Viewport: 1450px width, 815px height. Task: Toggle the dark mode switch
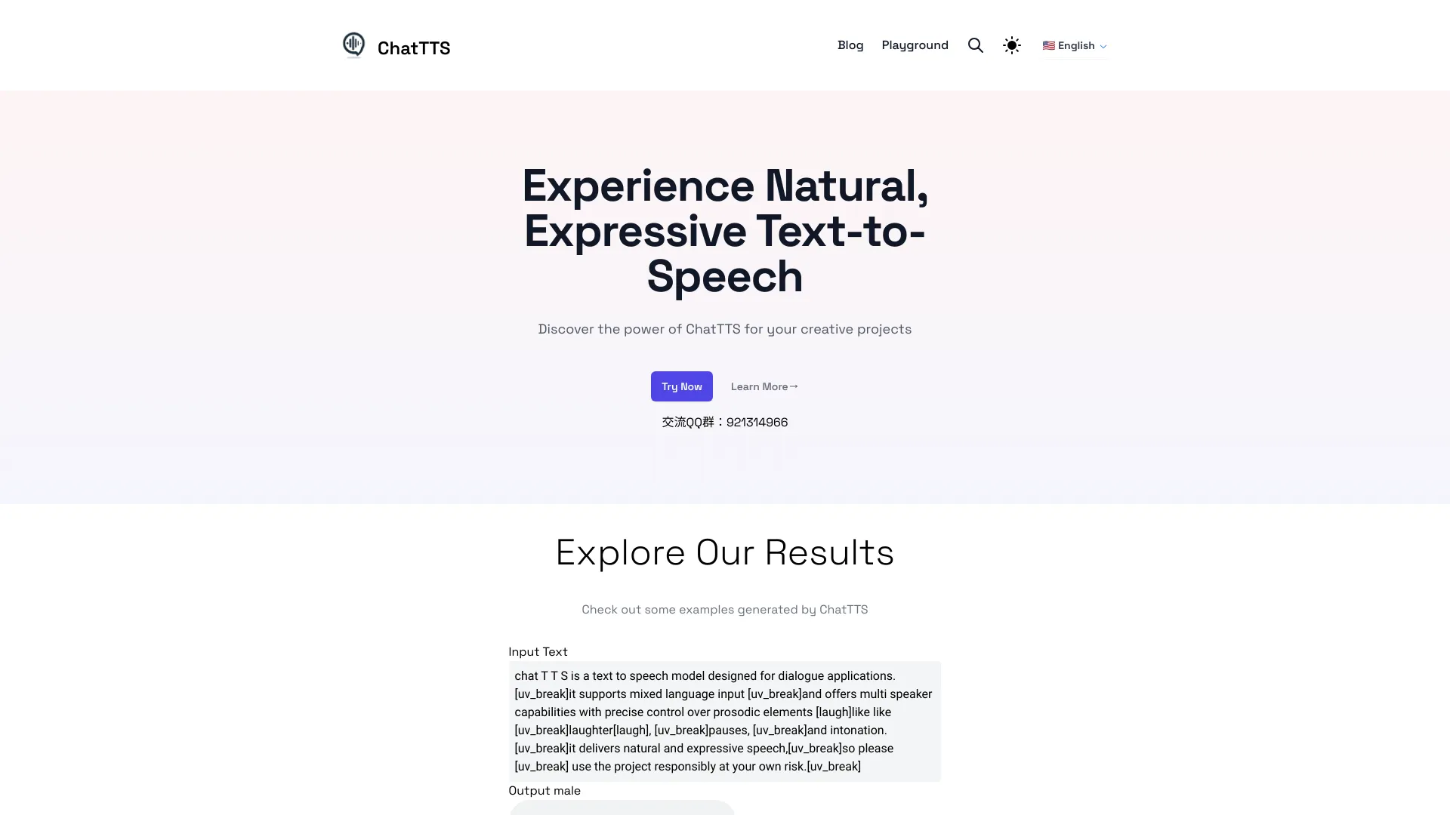1012,45
